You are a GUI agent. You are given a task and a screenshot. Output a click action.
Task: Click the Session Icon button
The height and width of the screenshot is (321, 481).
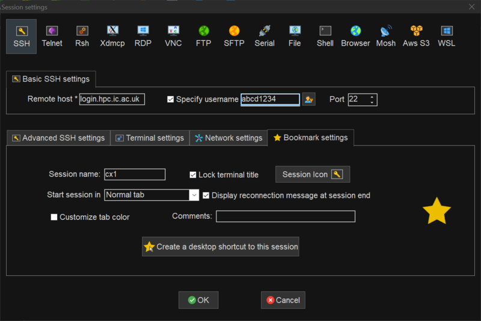(313, 174)
